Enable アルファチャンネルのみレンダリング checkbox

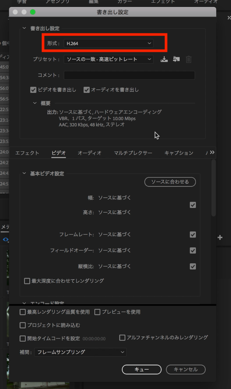[x=122, y=337]
